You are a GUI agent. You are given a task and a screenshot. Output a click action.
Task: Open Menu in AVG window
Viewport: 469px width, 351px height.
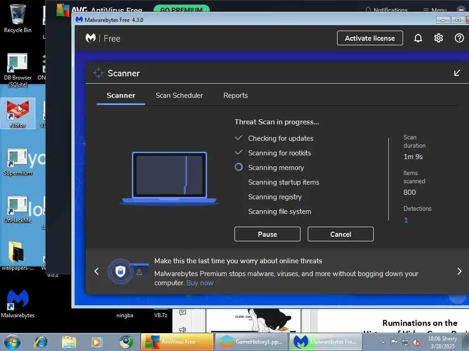[435, 10]
